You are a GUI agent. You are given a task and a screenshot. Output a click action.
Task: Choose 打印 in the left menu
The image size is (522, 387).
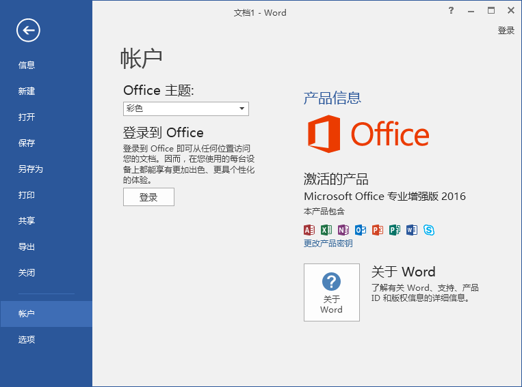(x=27, y=195)
